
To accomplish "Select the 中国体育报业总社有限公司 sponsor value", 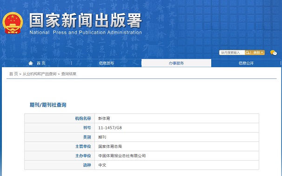I will pyautogui.click(x=122, y=156).
